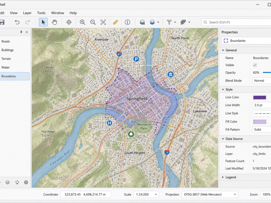Collapse the Style section

(223, 90)
